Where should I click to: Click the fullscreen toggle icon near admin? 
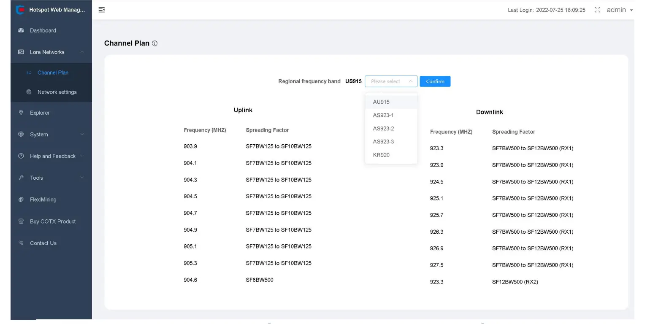click(597, 10)
